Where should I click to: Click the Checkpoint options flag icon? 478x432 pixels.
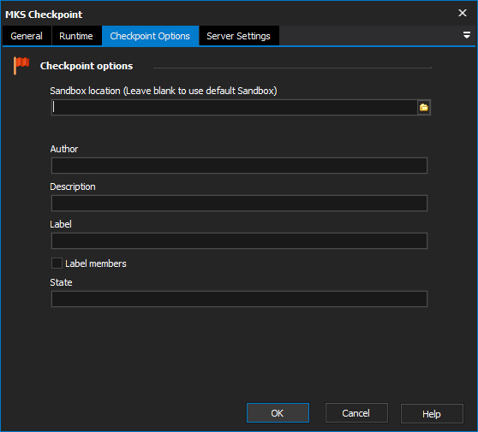tap(21, 65)
